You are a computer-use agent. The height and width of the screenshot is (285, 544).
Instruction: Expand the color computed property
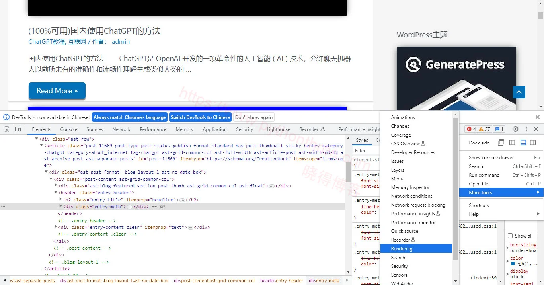coord(507,261)
